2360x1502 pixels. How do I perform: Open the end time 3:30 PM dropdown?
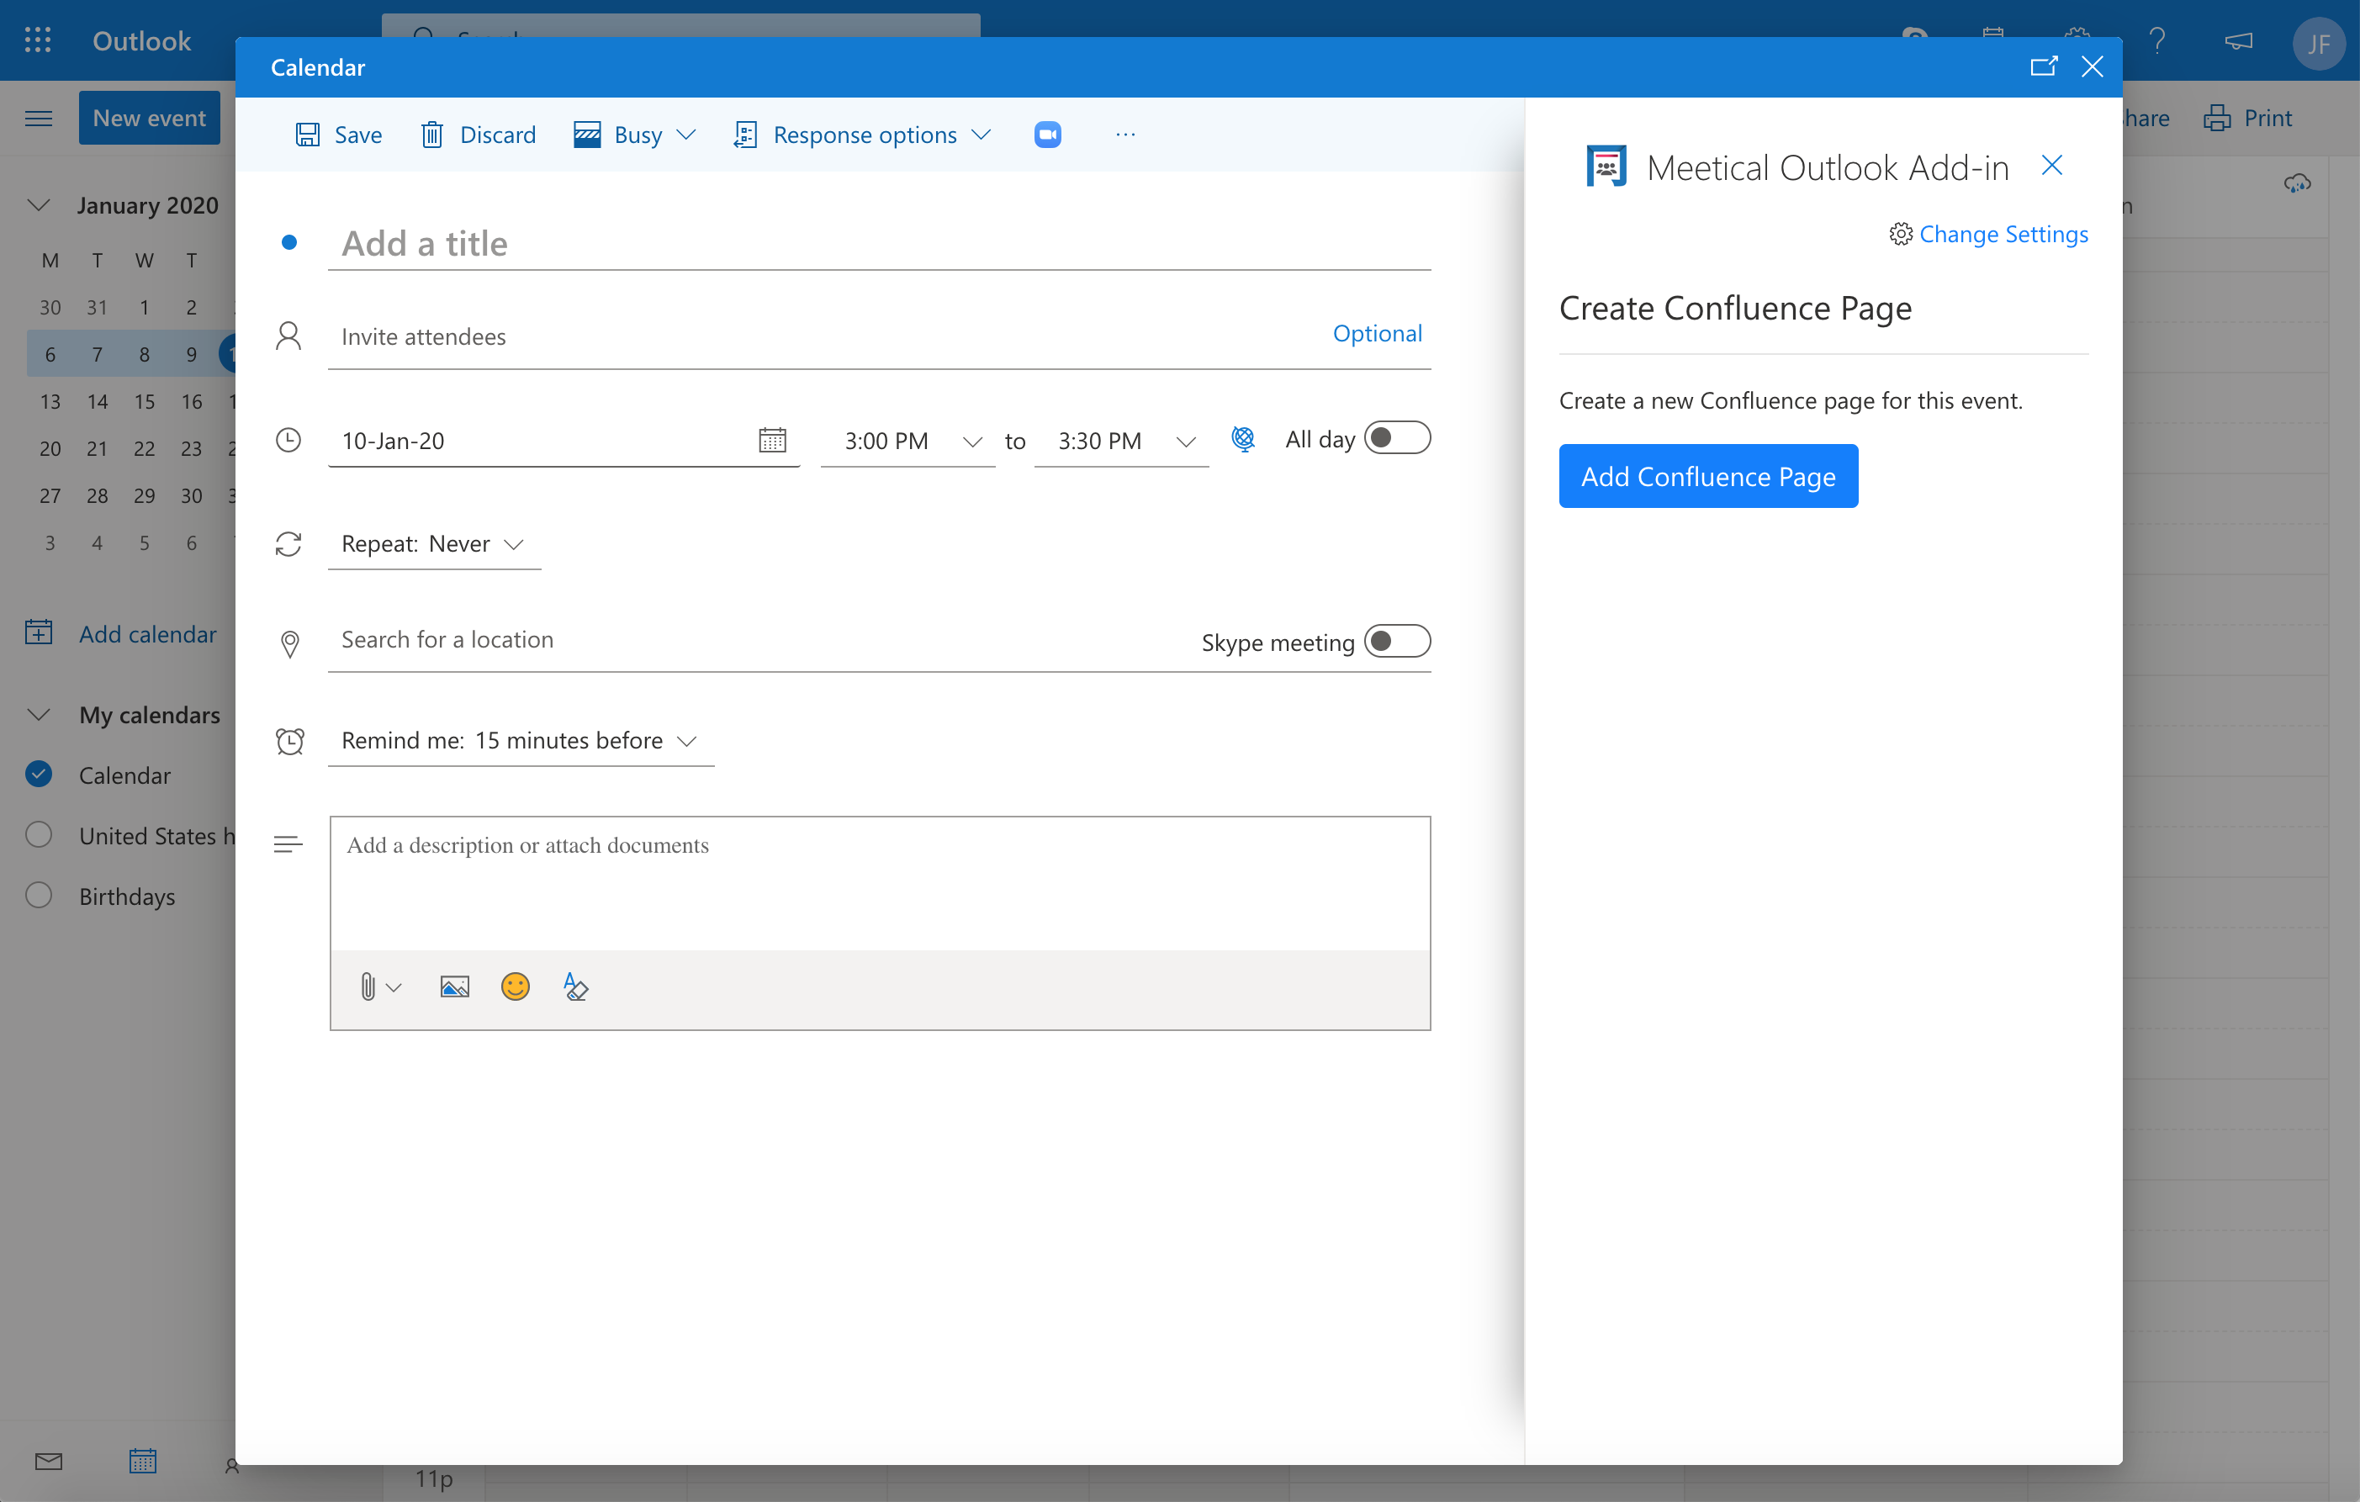1122,441
